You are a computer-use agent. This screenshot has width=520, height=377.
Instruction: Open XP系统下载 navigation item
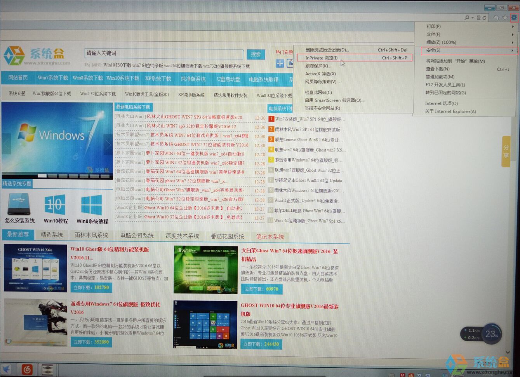tap(158, 79)
